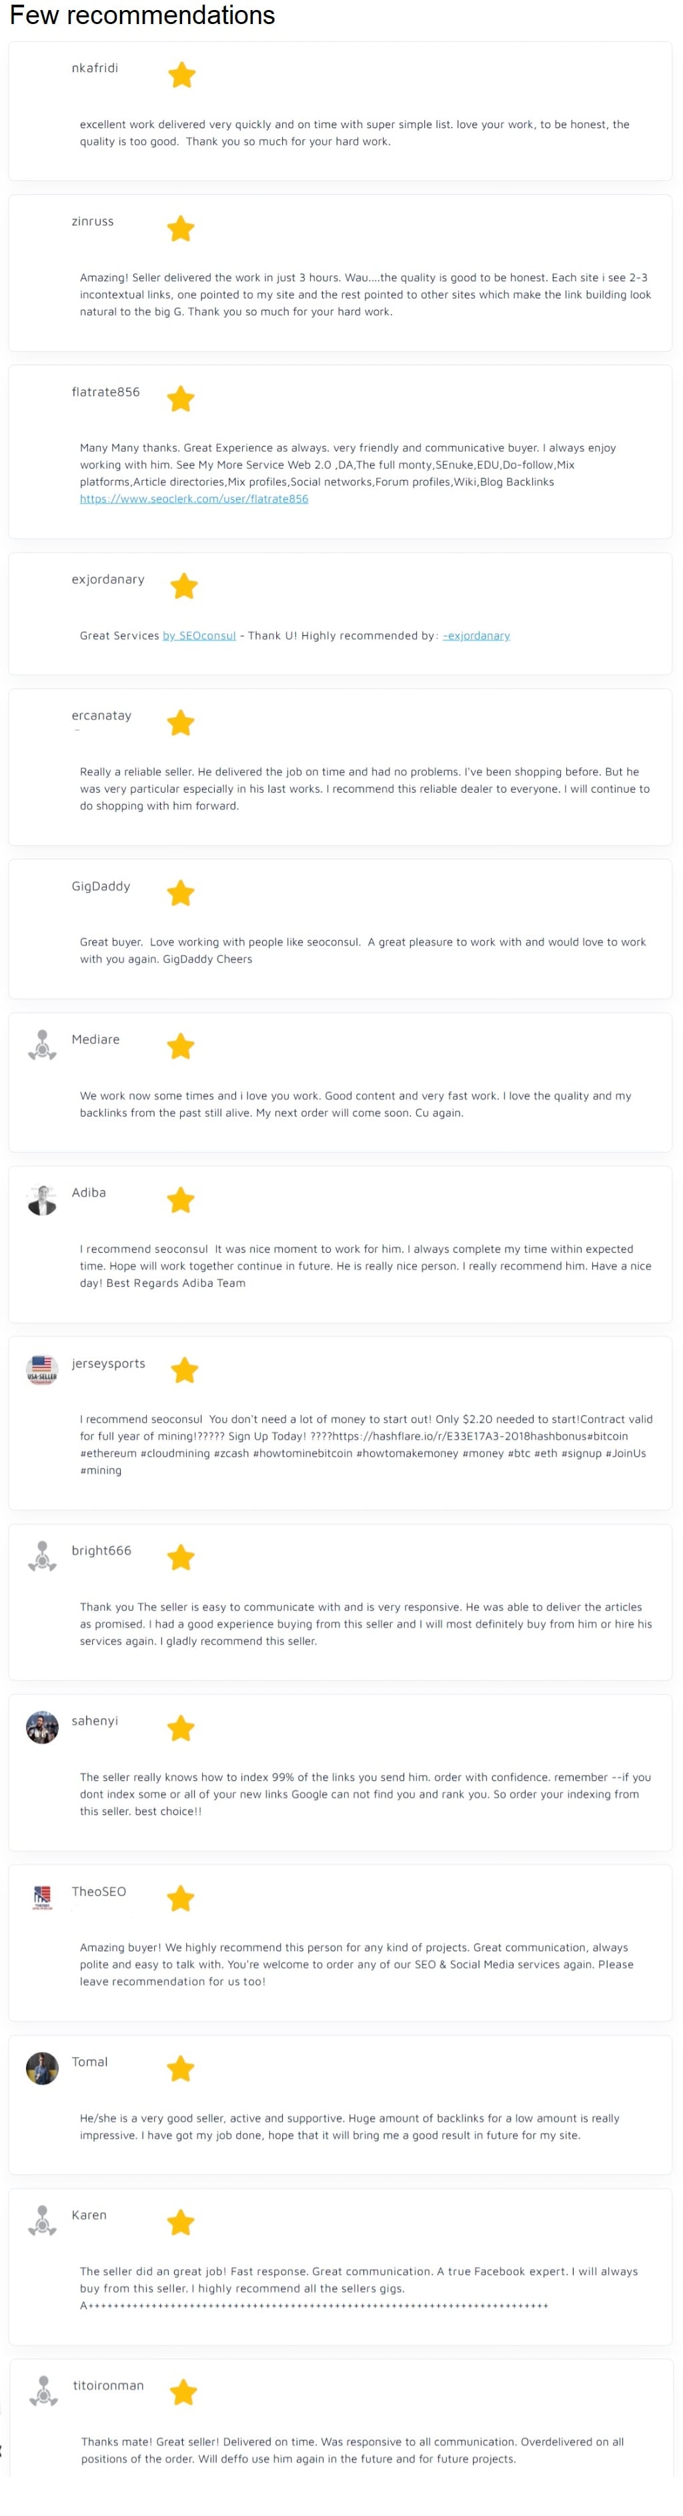Click bright666's default avatar icon
Image resolution: width=683 pixels, height=2516 pixels.
pyautogui.click(x=42, y=1556)
